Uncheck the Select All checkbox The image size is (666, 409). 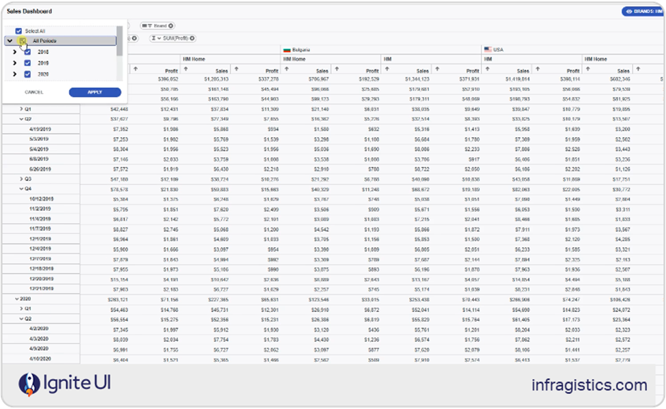18,31
